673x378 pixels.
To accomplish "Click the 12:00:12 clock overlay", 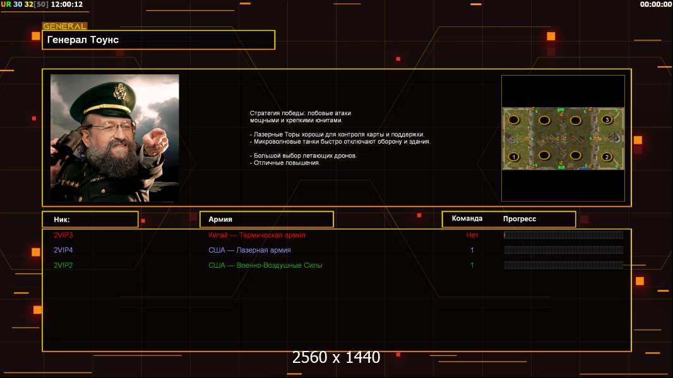I will point(66,4).
